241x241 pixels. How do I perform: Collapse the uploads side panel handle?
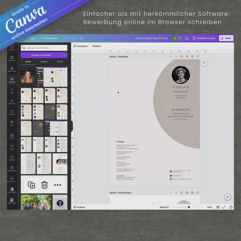click(x=72, y=126)
